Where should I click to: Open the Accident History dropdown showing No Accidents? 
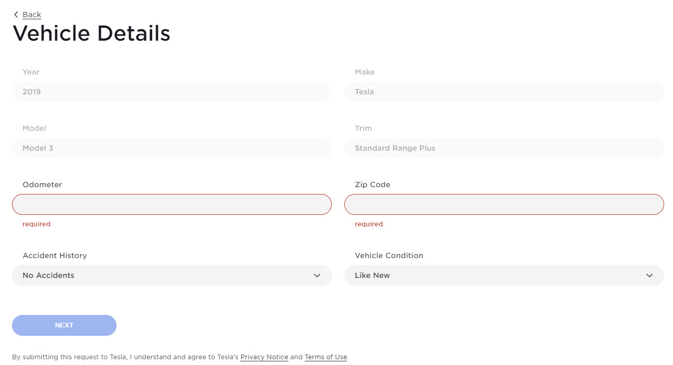(162, 275)
